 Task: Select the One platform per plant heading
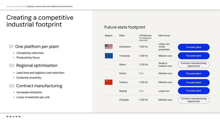[37, 46]
